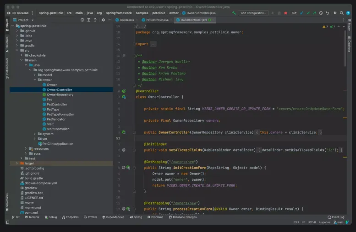Click the Git Commit checkmark icon

click(x=308, y=13)
